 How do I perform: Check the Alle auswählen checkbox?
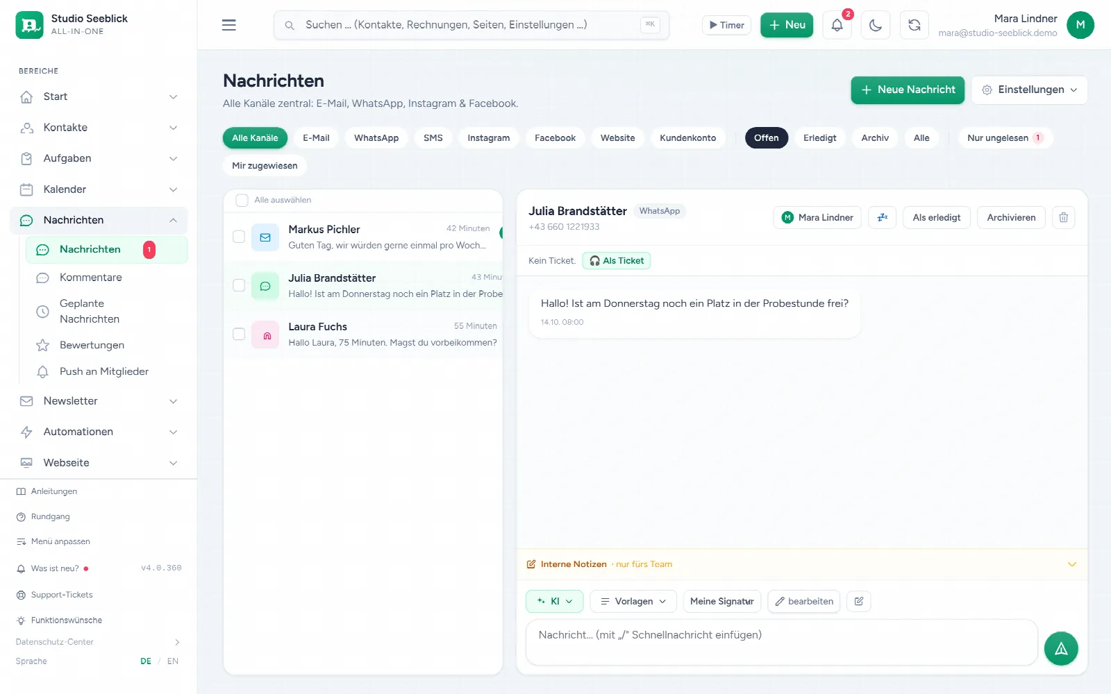pyautogui.click(x=242, y=200)
